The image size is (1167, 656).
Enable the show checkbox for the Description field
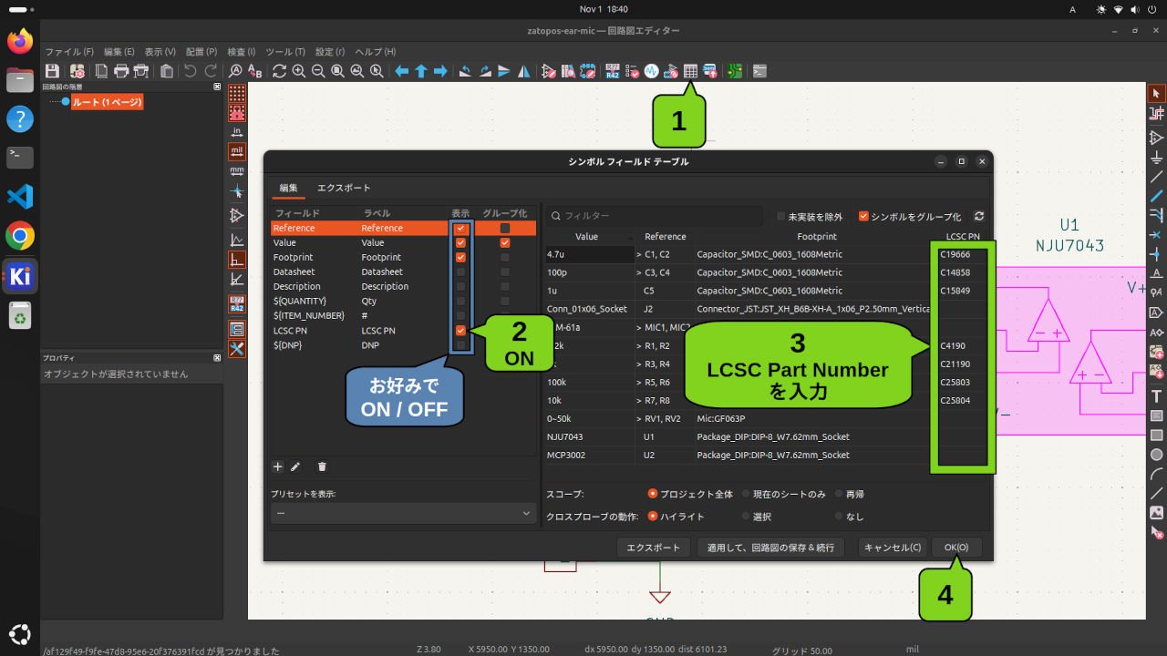[460, 287]
